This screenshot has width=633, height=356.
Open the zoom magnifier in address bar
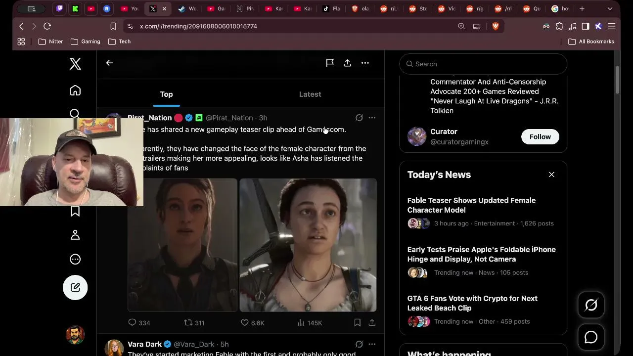point(461,26)
